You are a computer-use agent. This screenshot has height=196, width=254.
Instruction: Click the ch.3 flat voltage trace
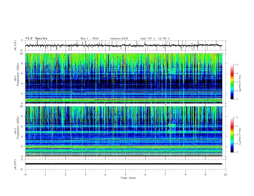pyautogui.click(x=123, y=164)
